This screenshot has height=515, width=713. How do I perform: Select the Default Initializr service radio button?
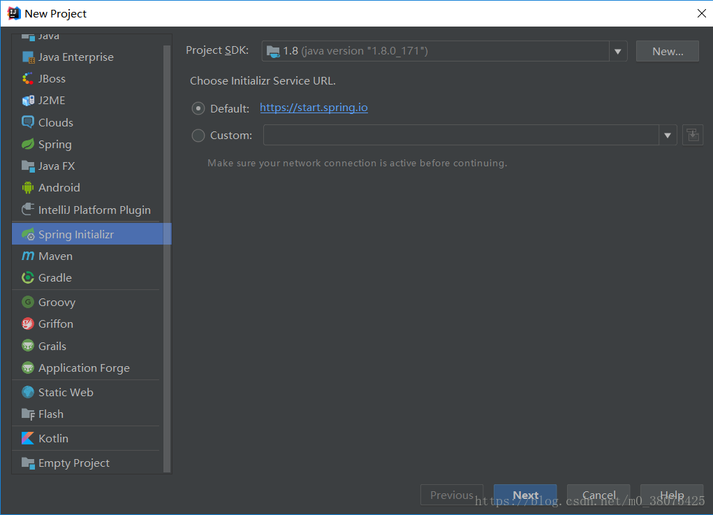198,108
